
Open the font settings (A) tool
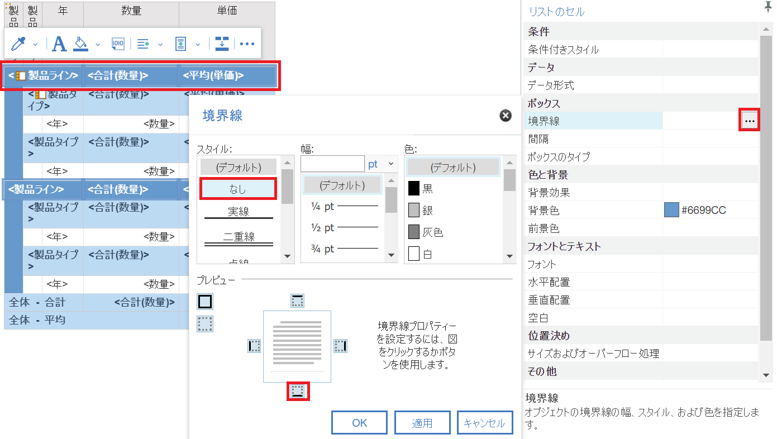59,44
